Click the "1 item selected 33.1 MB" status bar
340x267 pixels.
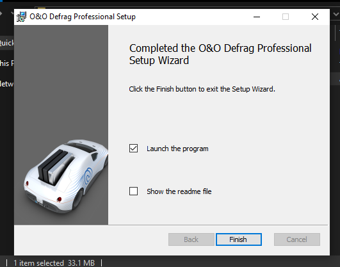[x=54, y=263]
